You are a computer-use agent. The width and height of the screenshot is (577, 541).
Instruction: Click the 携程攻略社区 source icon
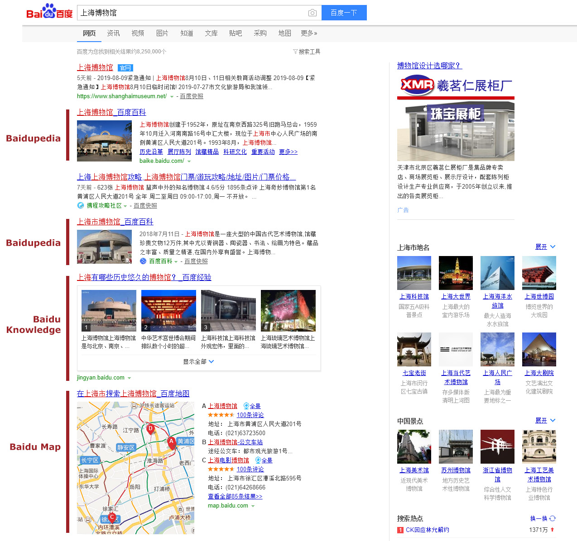click(x=80, y=205)
